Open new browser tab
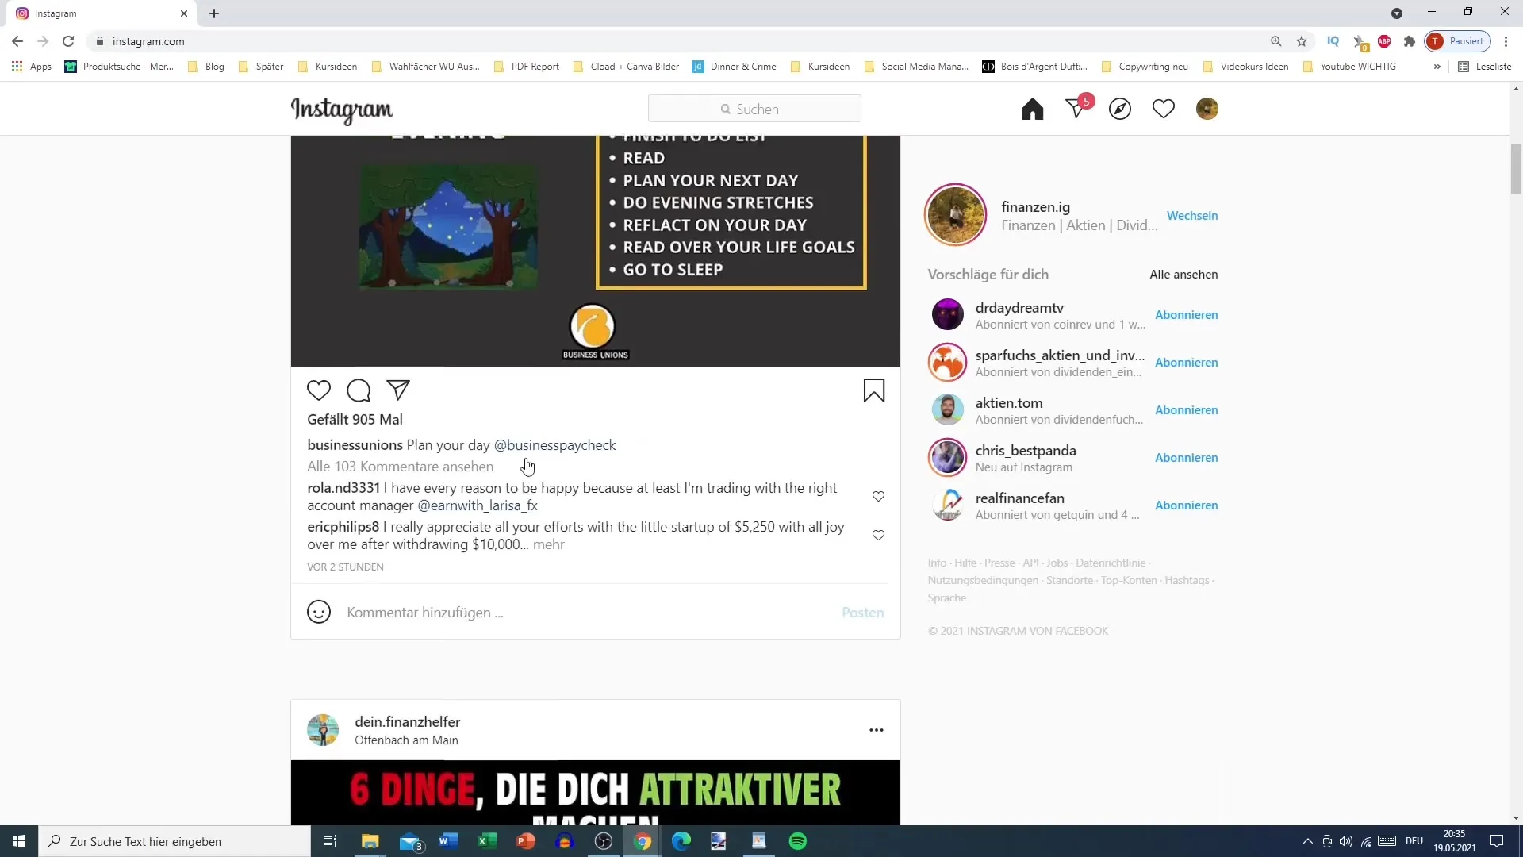This screenshot has width=1523, height=857. click(214, 13)
